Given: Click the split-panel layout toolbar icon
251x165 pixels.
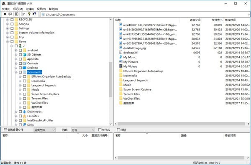Looking at the screenshot, I should pos(16,14).
